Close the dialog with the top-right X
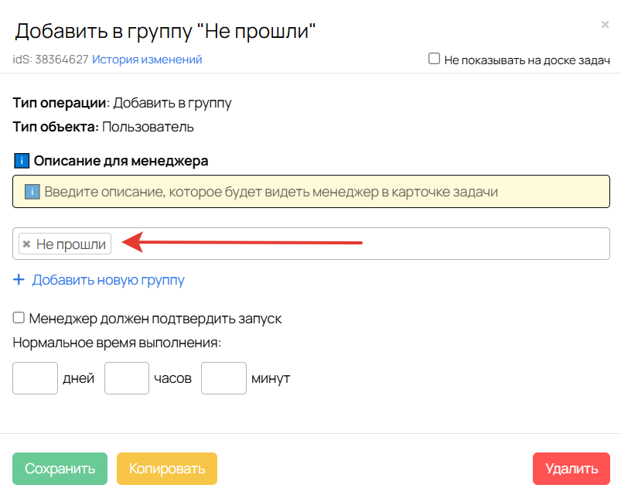 (x=605, y=25)
